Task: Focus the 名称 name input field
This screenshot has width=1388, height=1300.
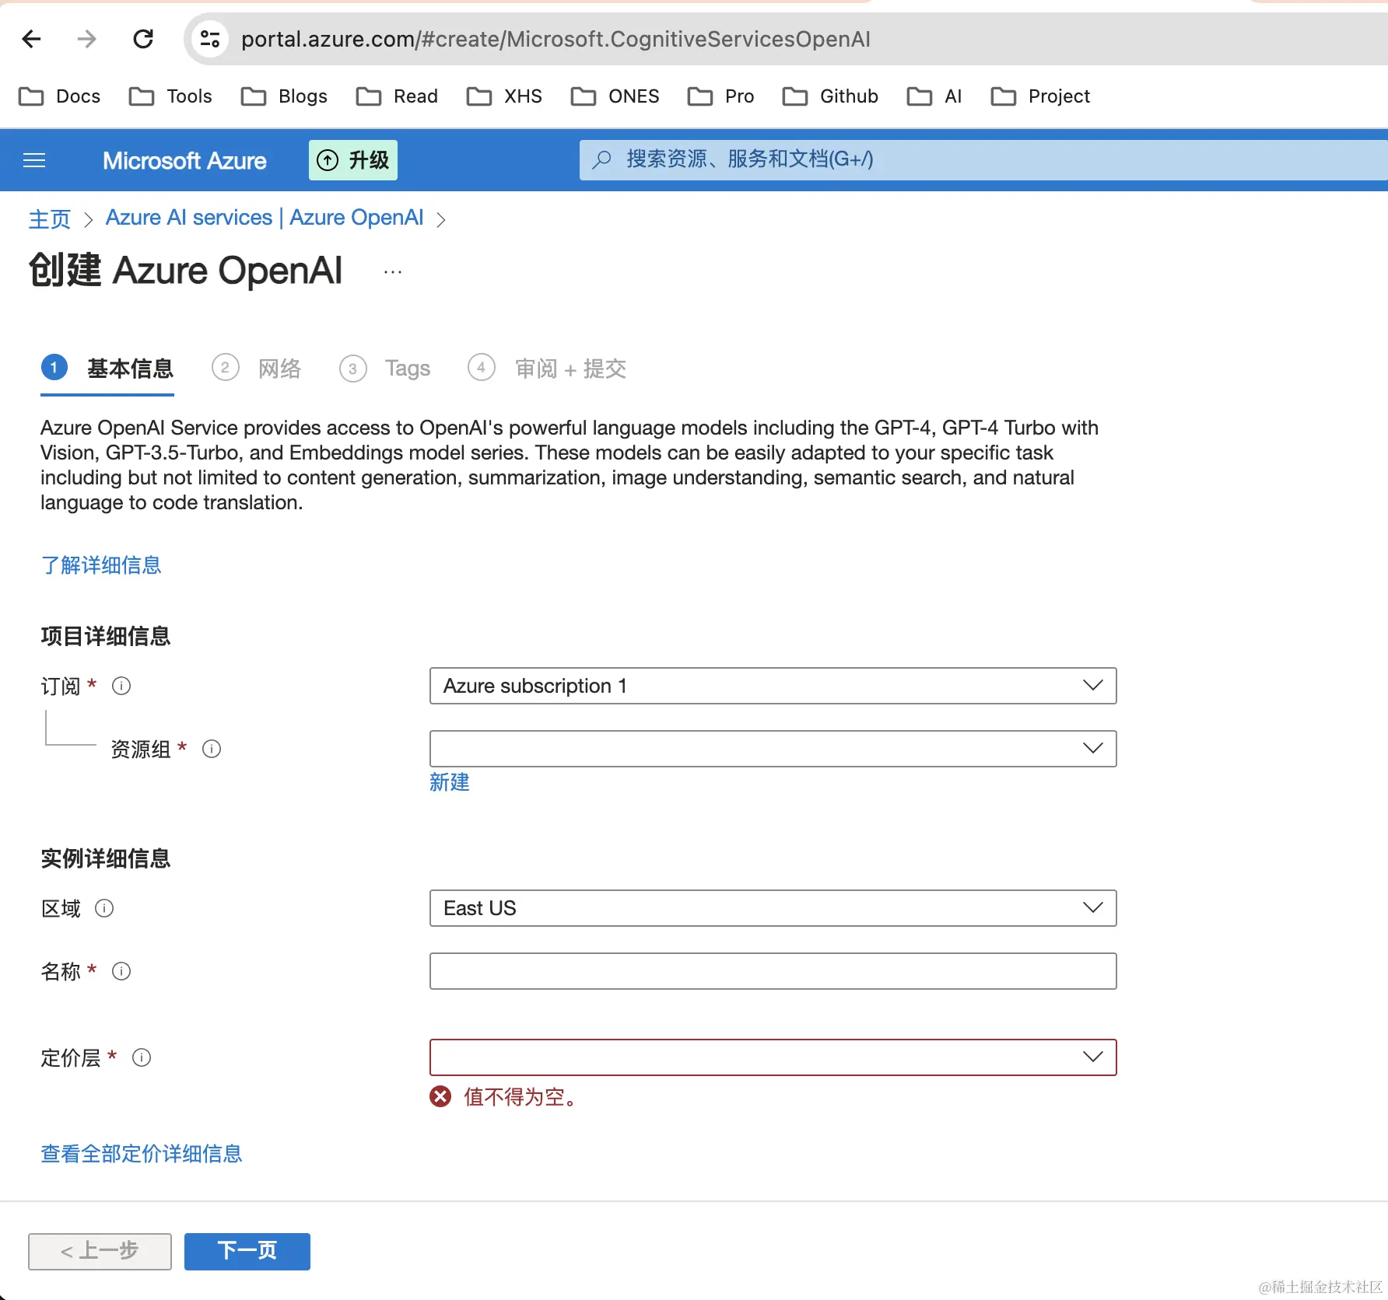Action: coord(773,971)
